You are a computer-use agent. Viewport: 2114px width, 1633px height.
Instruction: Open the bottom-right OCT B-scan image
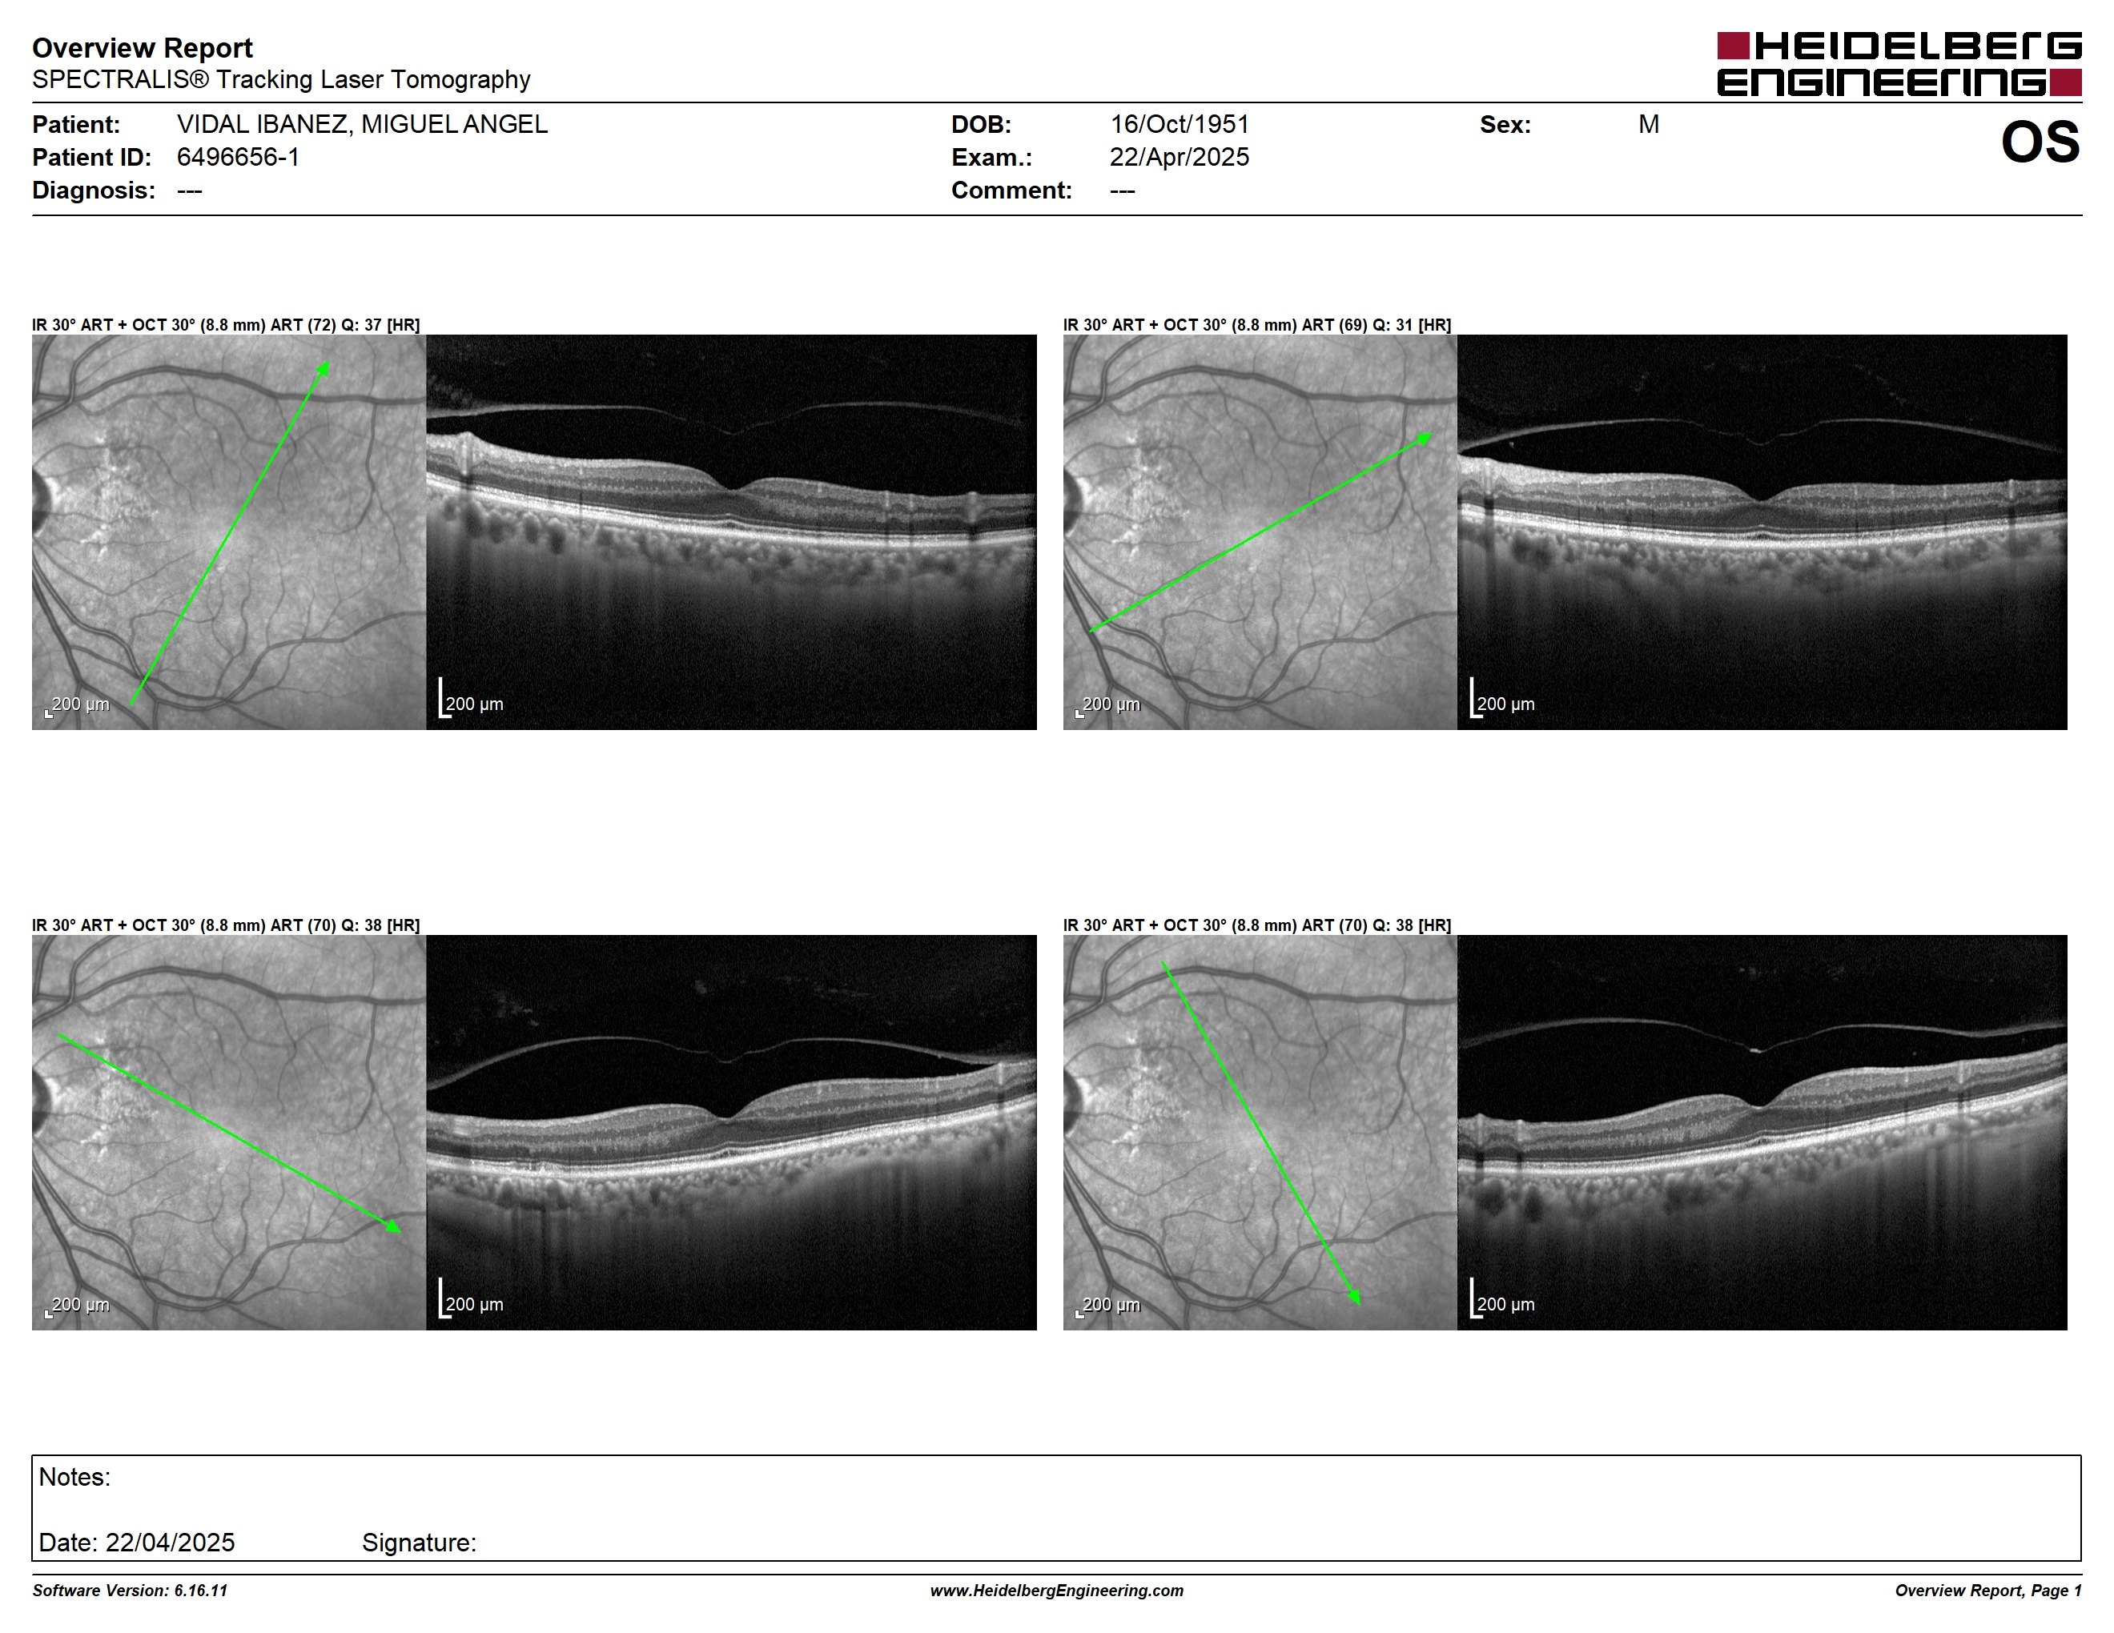point(1762,1132)
